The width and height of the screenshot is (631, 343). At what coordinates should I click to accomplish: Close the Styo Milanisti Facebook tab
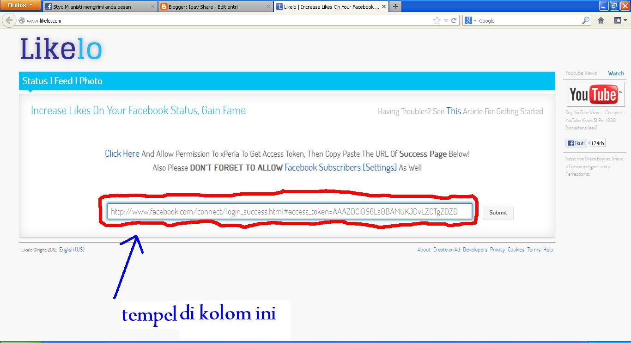153,7
